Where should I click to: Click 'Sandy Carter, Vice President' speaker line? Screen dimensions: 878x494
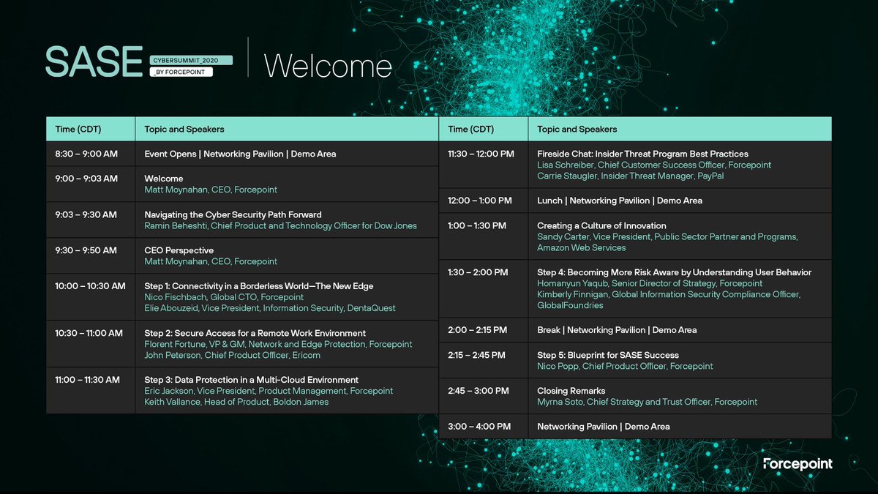pyautogui.click(x=667, y=236)
